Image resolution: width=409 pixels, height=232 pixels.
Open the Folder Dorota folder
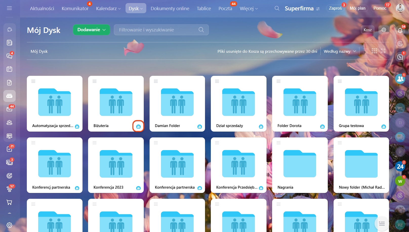(300, 103)
